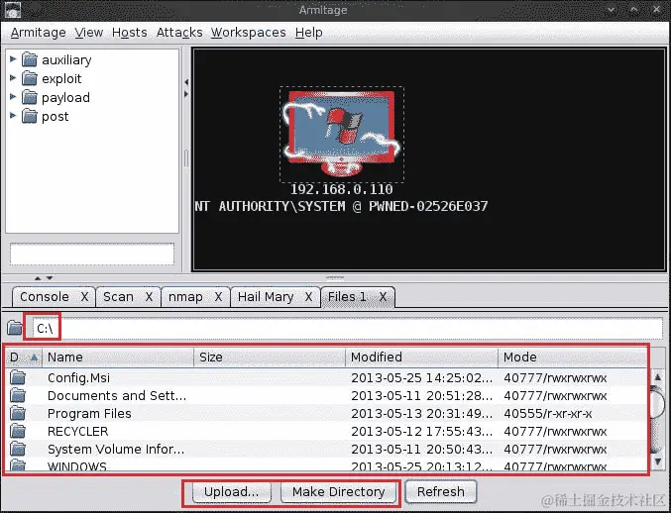The width and height of the screenshot is (671, 513).
Task: Close the nmap tab with its X
Action: [218, 297]
